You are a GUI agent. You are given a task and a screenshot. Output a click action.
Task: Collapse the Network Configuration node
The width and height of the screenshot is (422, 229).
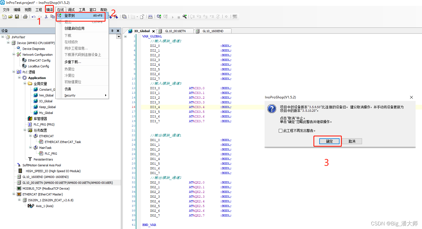point(14,54)
